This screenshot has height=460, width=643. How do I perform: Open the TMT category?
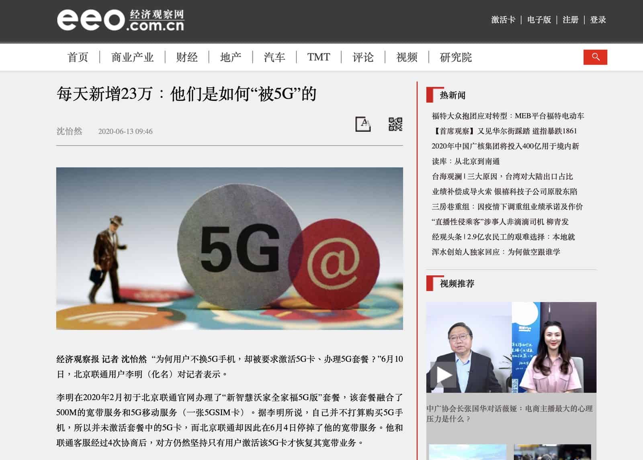click(319, 57)
